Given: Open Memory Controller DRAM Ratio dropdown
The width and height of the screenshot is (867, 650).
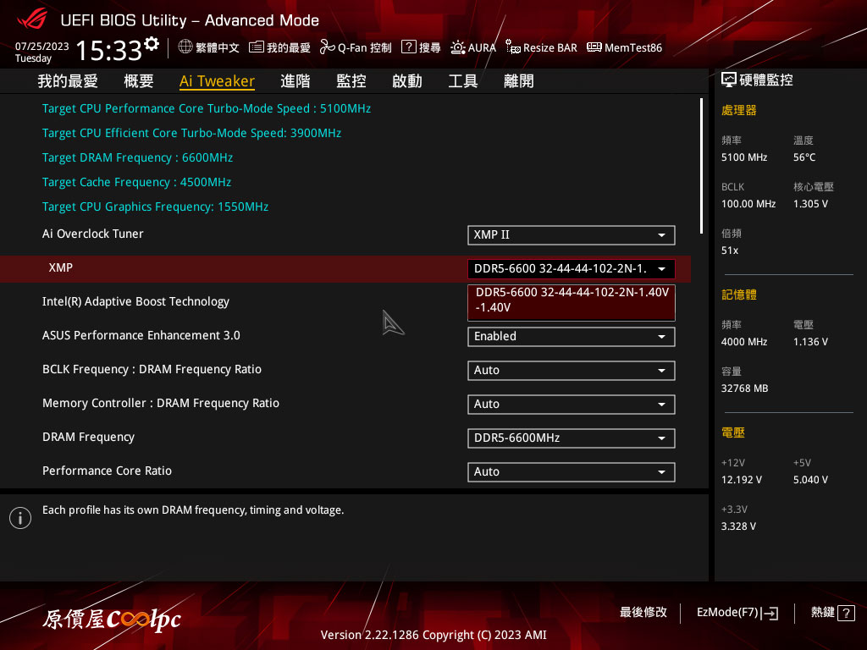Looking at the screenshot, I should (x=572, y=404).
